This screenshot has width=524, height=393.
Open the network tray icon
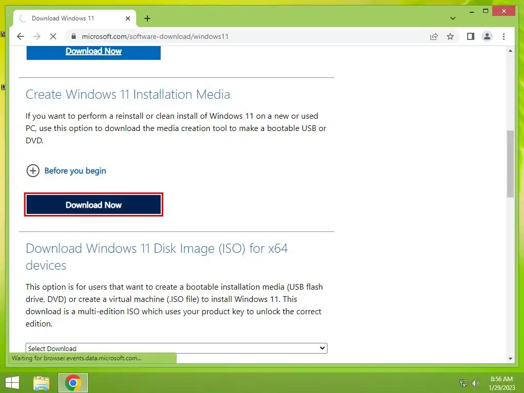[464, 383]
